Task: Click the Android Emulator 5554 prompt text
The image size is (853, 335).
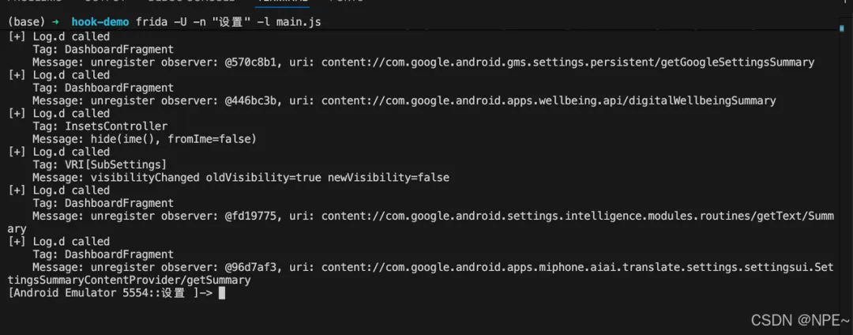Action: coord(96,293)
